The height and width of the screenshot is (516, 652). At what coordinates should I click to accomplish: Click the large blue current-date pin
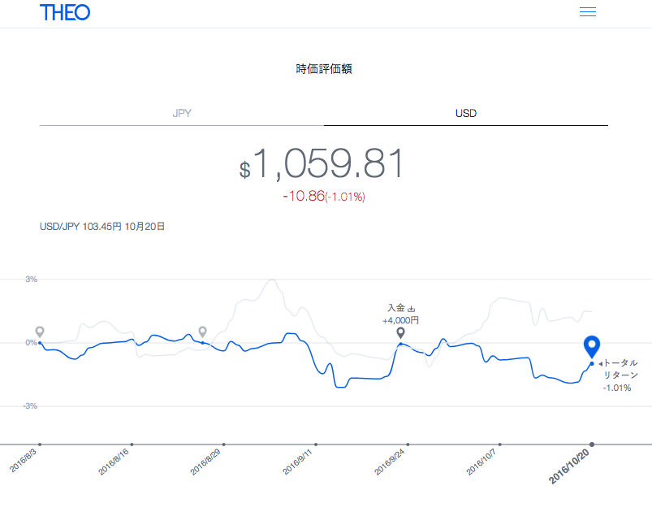coord(592,346)
